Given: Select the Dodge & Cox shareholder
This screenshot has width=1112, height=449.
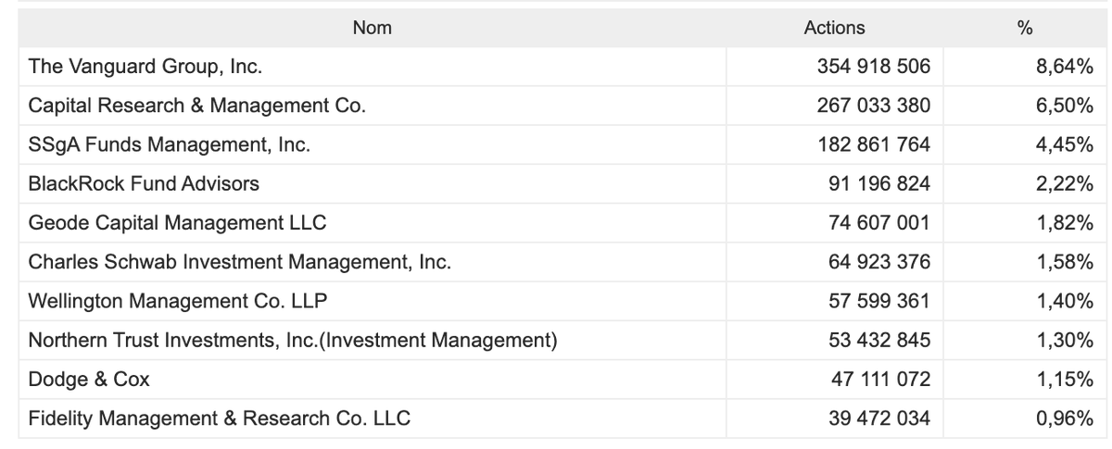Looking at the screenshot, I should (89, 379).
